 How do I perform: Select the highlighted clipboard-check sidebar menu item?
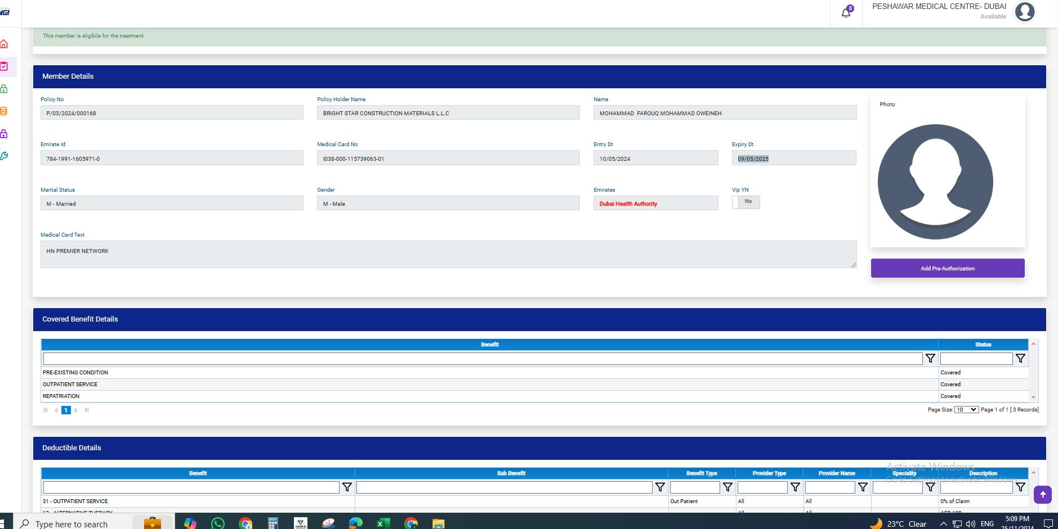point(5,66)
